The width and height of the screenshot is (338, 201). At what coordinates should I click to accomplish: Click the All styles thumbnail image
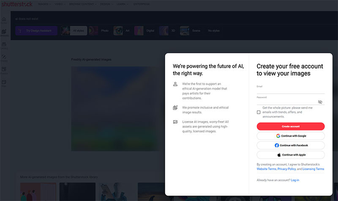(65, 30)
